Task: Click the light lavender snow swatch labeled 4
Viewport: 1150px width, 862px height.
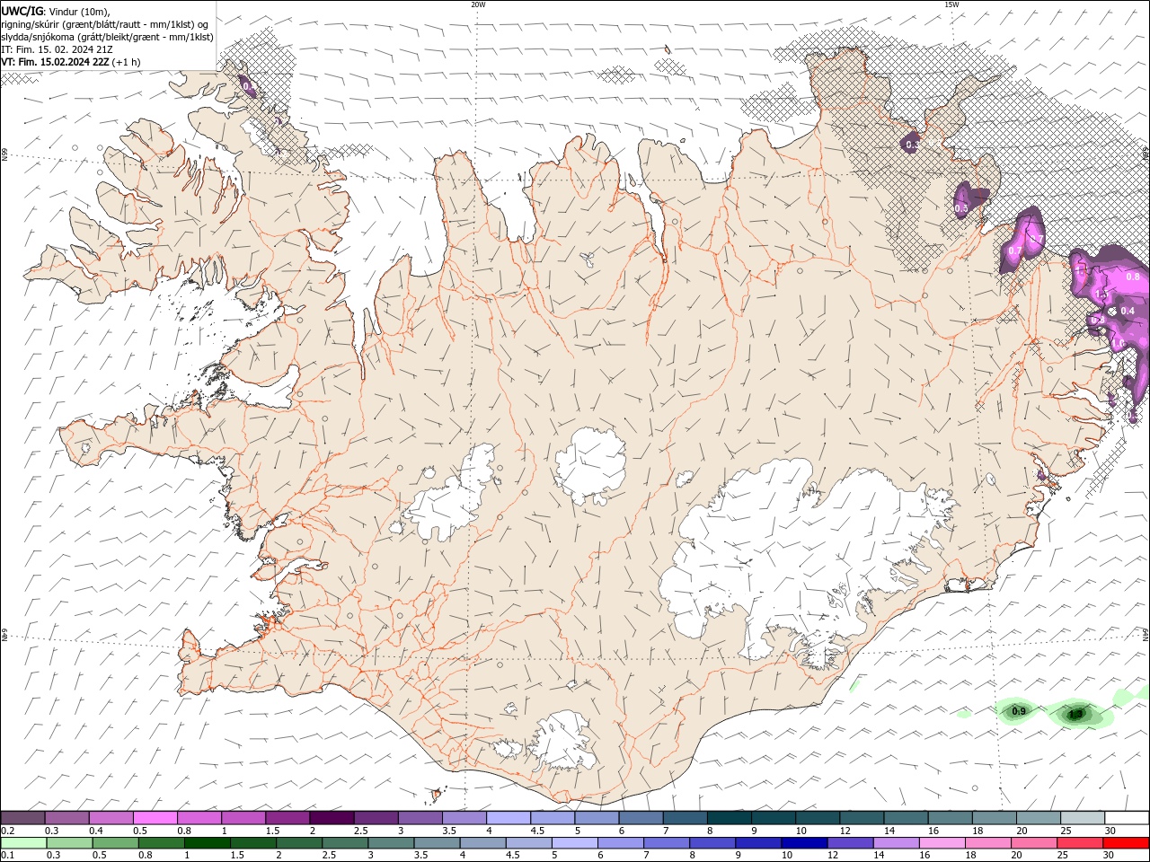Action: [x=509, y=818]
